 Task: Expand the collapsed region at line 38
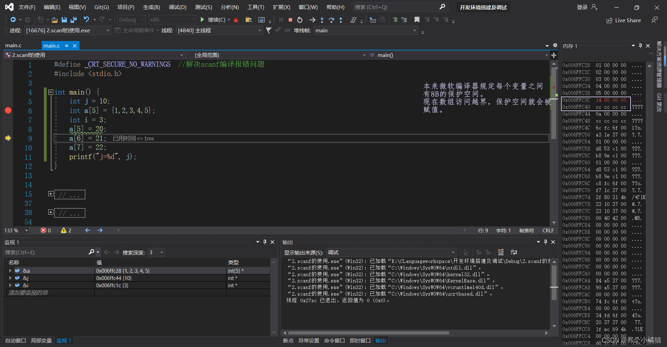point(51,212)
